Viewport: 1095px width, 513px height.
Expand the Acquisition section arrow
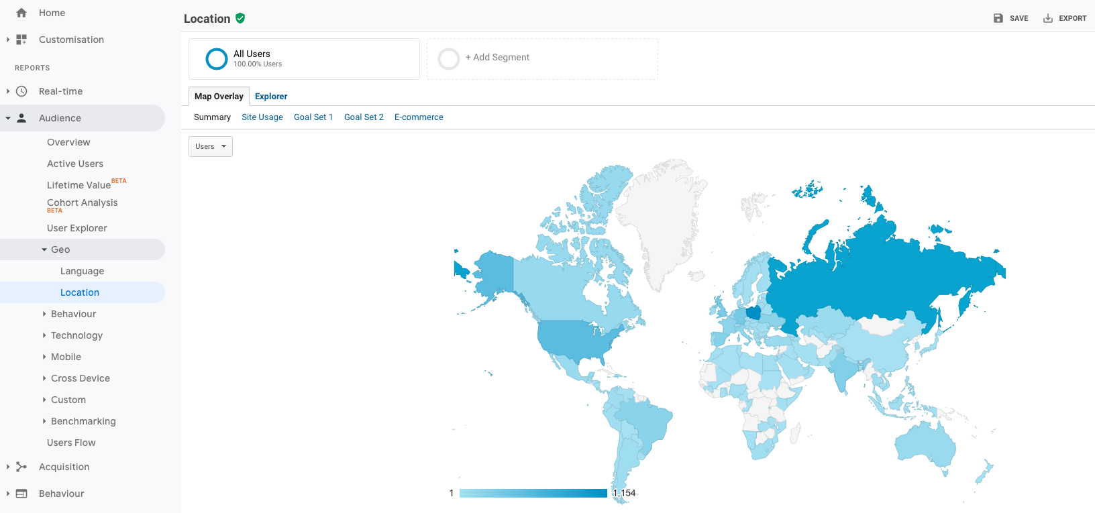[8, 467]
